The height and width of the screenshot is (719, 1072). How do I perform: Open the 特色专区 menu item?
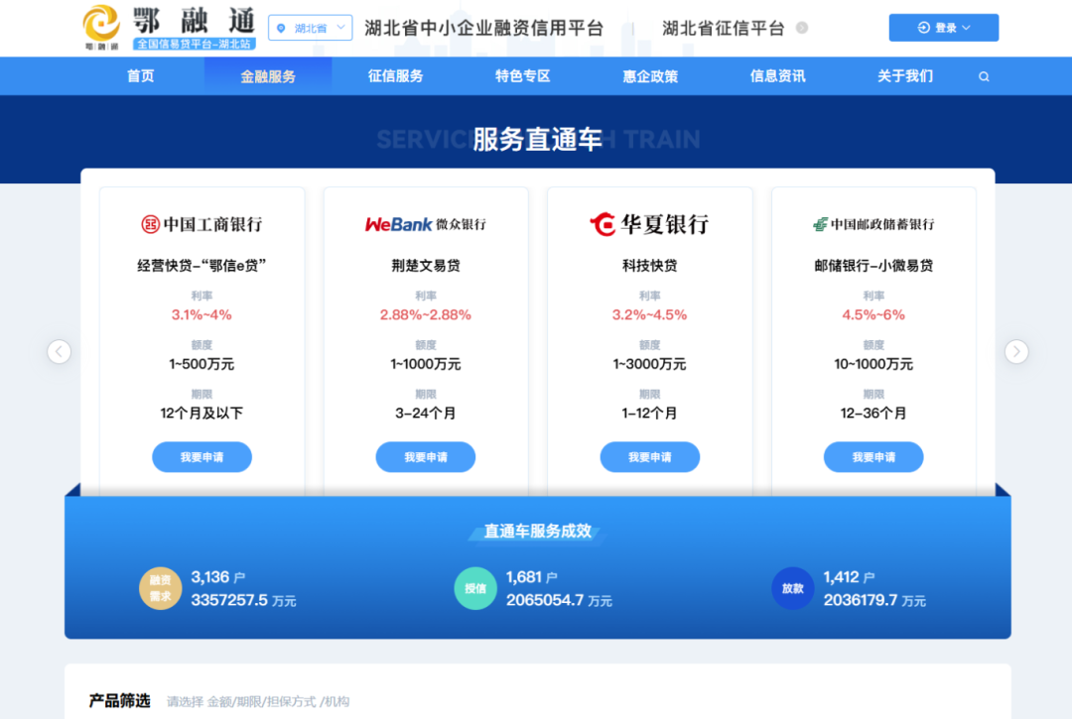point(523,76)
